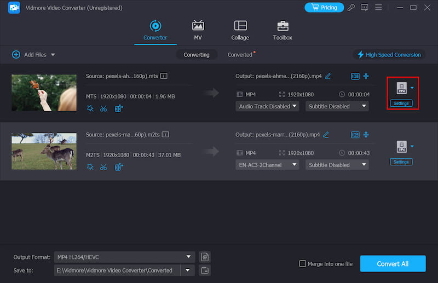This screenshot has width=438, height=283.
Task: Open the Toolbox tab
Action: [283, 30]
